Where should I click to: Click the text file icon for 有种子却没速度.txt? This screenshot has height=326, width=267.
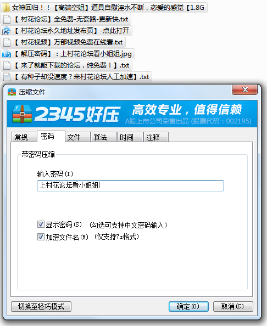(x=7, y=77)
